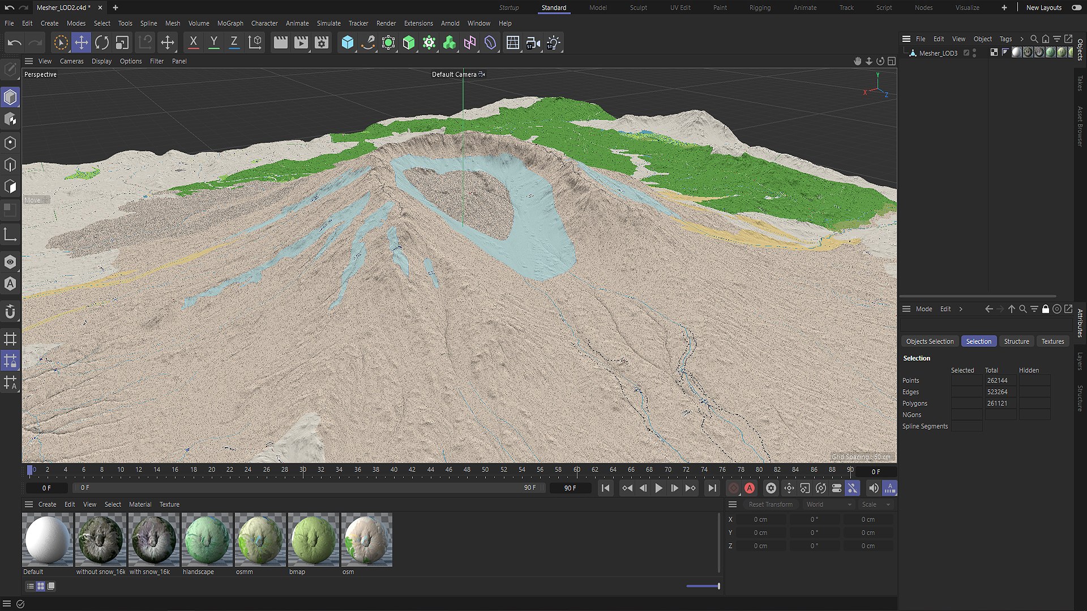Viewport: 1087px width, 611px height.
Task: Toggle Mesher_LOD3 visibility dots
Action: coord(974,53)
